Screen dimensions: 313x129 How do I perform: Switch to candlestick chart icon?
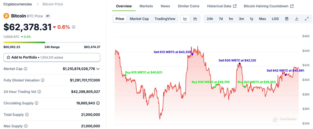click(x=195, y=19)
